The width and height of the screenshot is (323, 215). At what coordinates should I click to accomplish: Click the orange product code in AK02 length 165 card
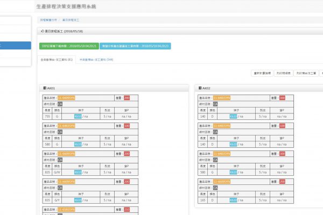[x=222, y=182]
